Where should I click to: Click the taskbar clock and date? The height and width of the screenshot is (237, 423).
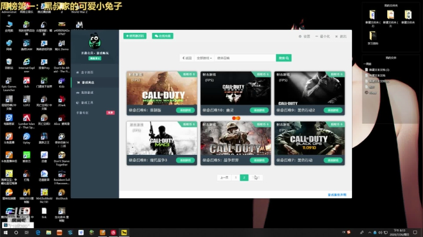click(x=400, y=232)
